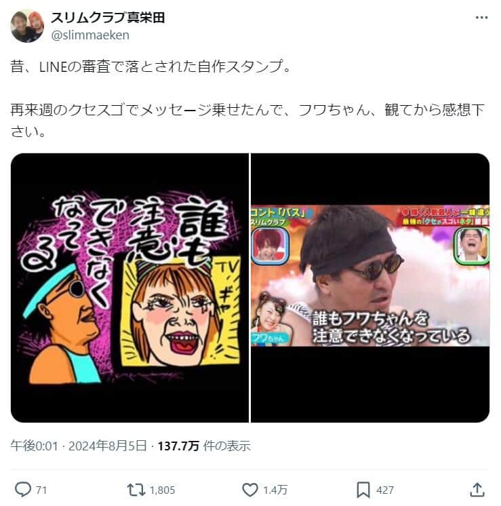Click the 71 replies count
The height and width of the screenshot is (506, 501).
click(x=41, y=490)
